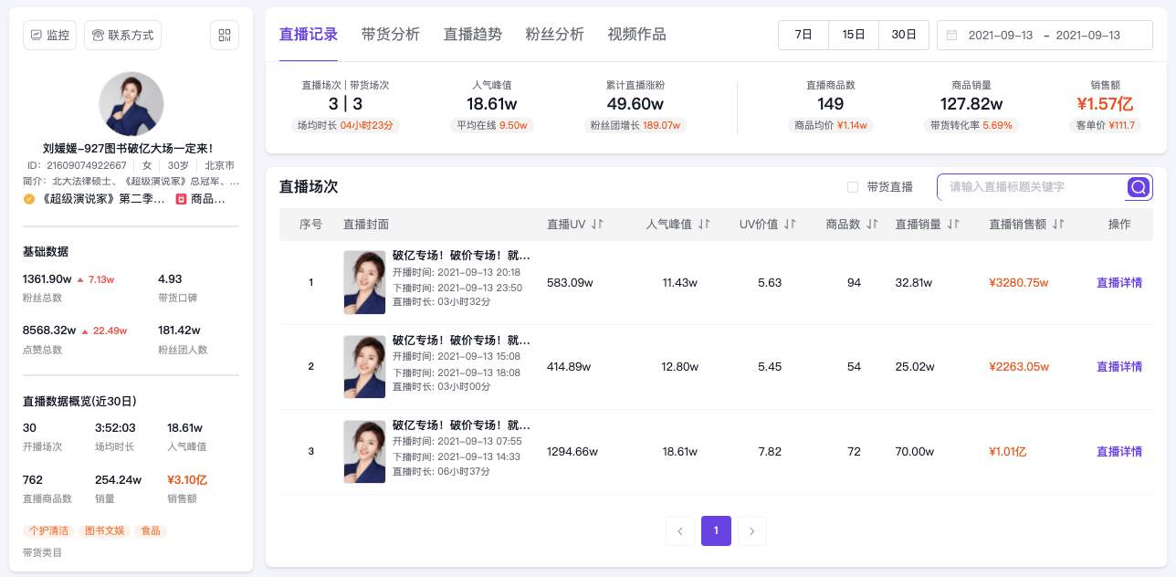Select the 30日 range button

coord(904,35)
